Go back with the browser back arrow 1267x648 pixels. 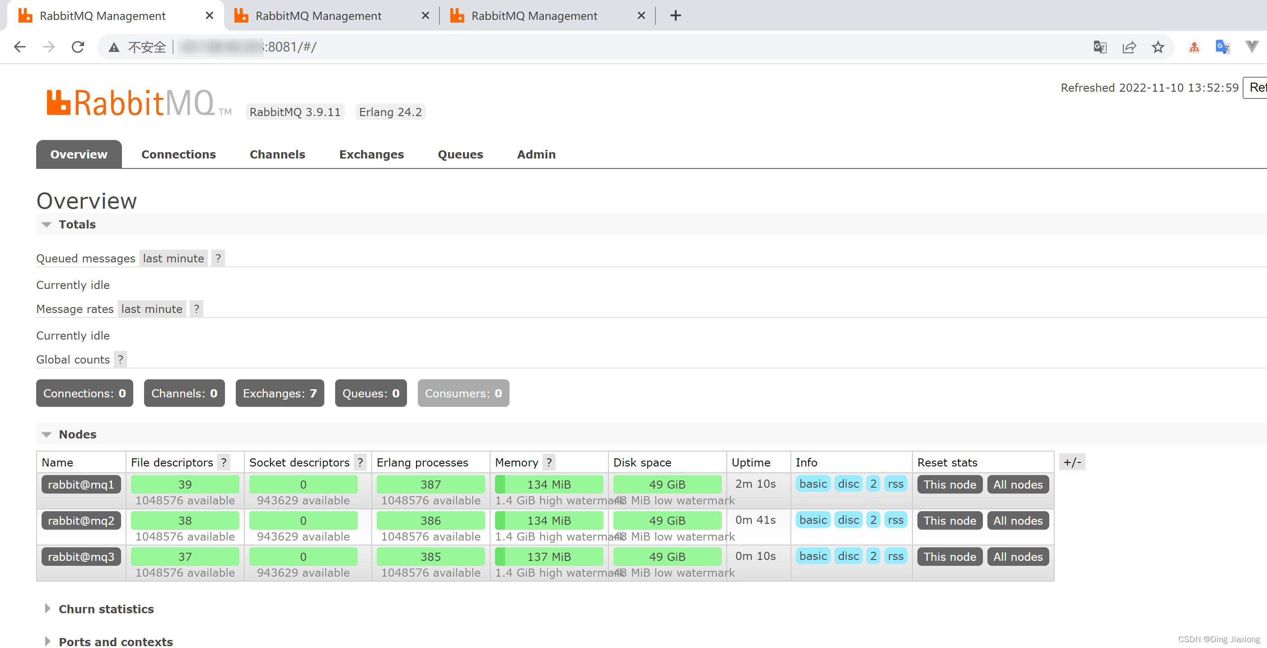pyautogui.click(x=20, y=47)
